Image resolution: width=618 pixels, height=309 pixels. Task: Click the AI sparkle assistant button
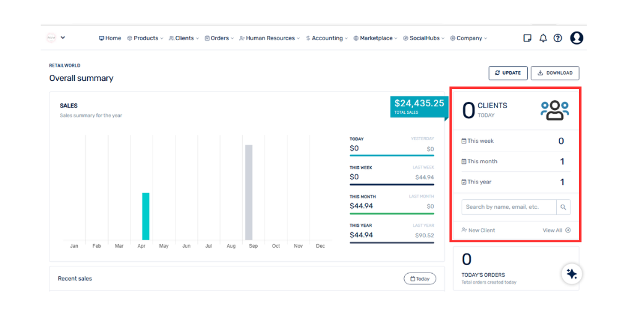[572, 274]
